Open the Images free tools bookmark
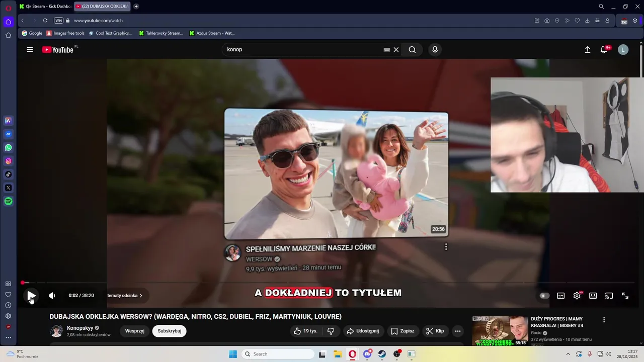This screenshot has width=644, height=362. coord(65,33)
